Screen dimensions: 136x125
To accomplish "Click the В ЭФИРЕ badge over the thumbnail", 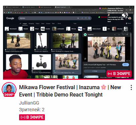I will 119,74.
